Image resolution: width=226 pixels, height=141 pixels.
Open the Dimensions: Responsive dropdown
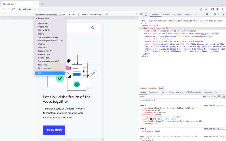(46, 14)
